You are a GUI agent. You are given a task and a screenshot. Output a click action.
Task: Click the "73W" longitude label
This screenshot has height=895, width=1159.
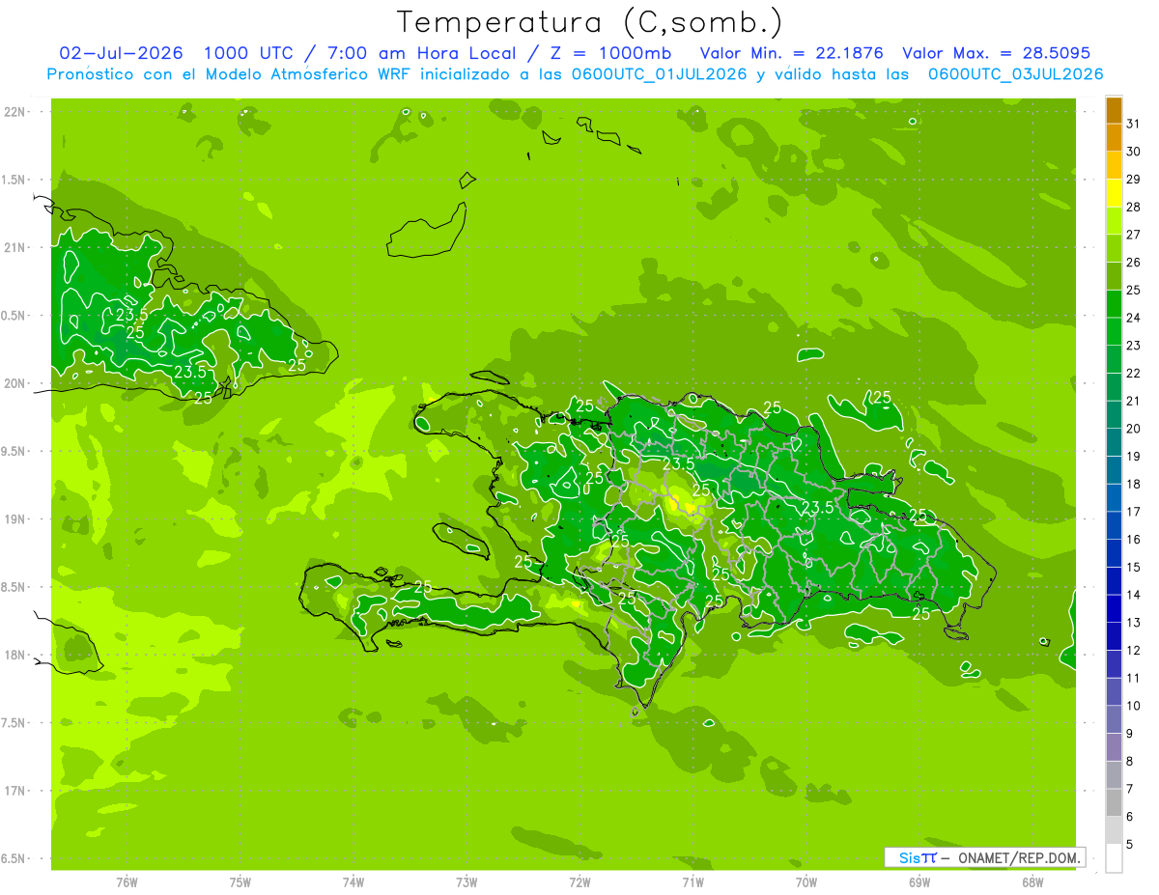click(466, 882)
